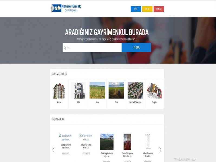This screenshot has width=216, height=162.
Task: Click the 950.000 TL price
Action: (x=86, y=154)
